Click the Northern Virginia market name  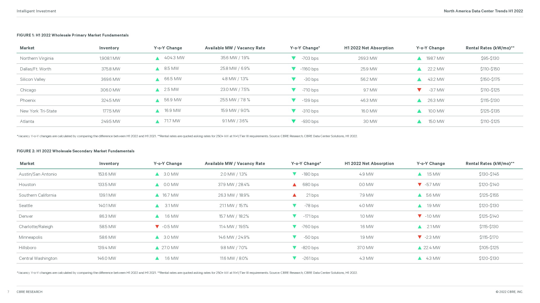[x=37, y=58]
